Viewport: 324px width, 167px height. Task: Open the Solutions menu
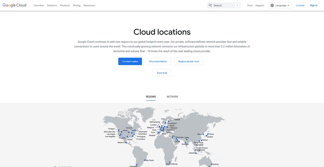(x=52, y=5)
